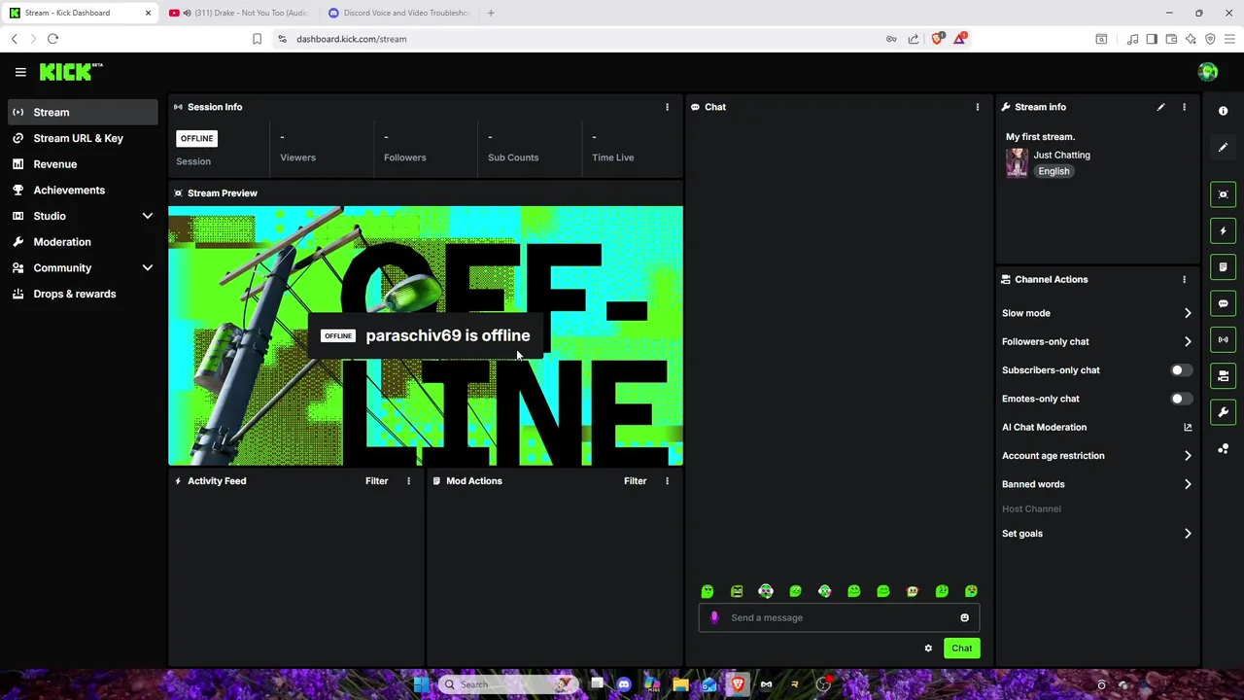The image size is (1244, 700).
Task: Open Activity Feed three-dot options
Action: pyautogui.click(x=408, y=481)
